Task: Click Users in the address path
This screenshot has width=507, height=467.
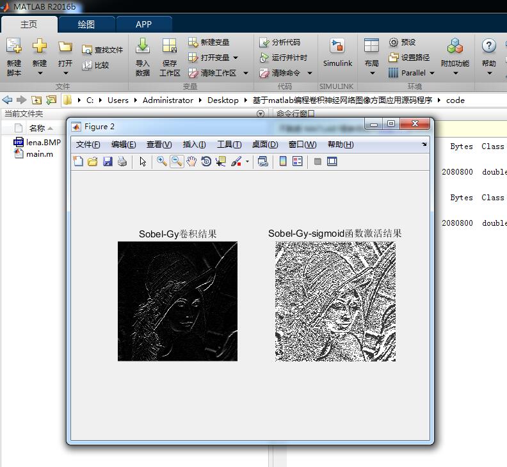Action: point(118,100)
